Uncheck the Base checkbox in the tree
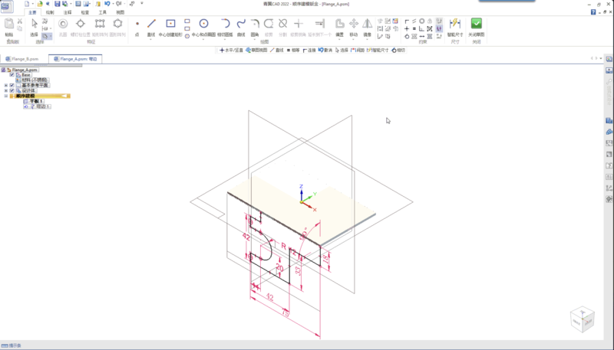This screenshot has width=614, height=350. [x=12, y=74]
